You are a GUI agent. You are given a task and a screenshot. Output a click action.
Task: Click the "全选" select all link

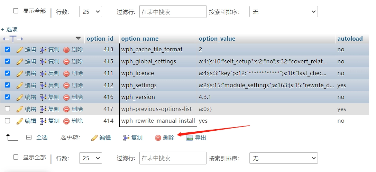[x=42, y=138]
